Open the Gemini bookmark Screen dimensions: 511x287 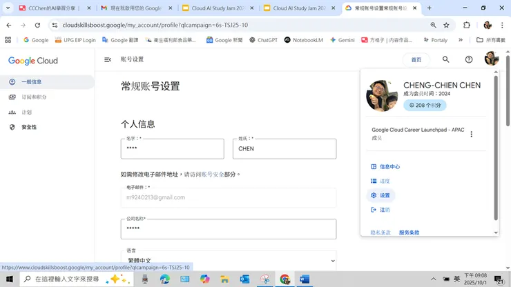click(343, 40)
